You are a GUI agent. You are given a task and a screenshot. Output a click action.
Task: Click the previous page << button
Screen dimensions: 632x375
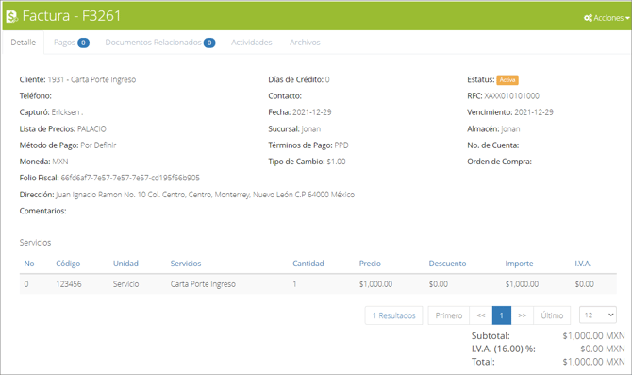tap(481, 315)
